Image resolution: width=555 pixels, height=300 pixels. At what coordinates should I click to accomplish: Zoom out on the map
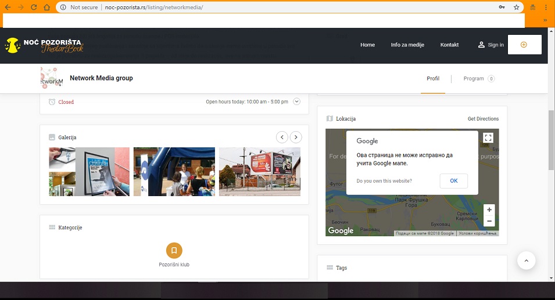click(489, 222)
